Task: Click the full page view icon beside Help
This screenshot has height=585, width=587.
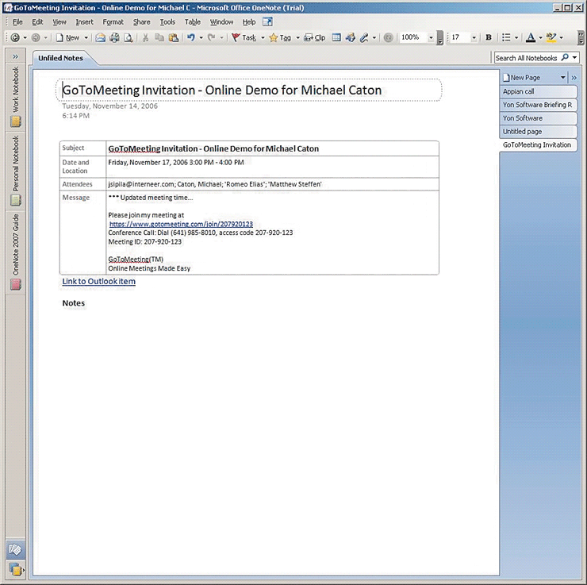Action: 267,21
